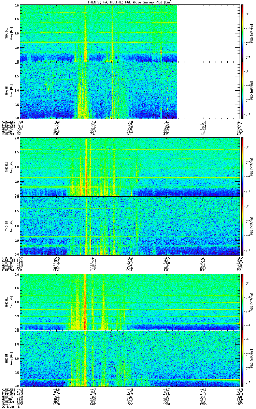Click the "1800" time tick label
Screen dimensions: 256x409
(x=239, y=404)
